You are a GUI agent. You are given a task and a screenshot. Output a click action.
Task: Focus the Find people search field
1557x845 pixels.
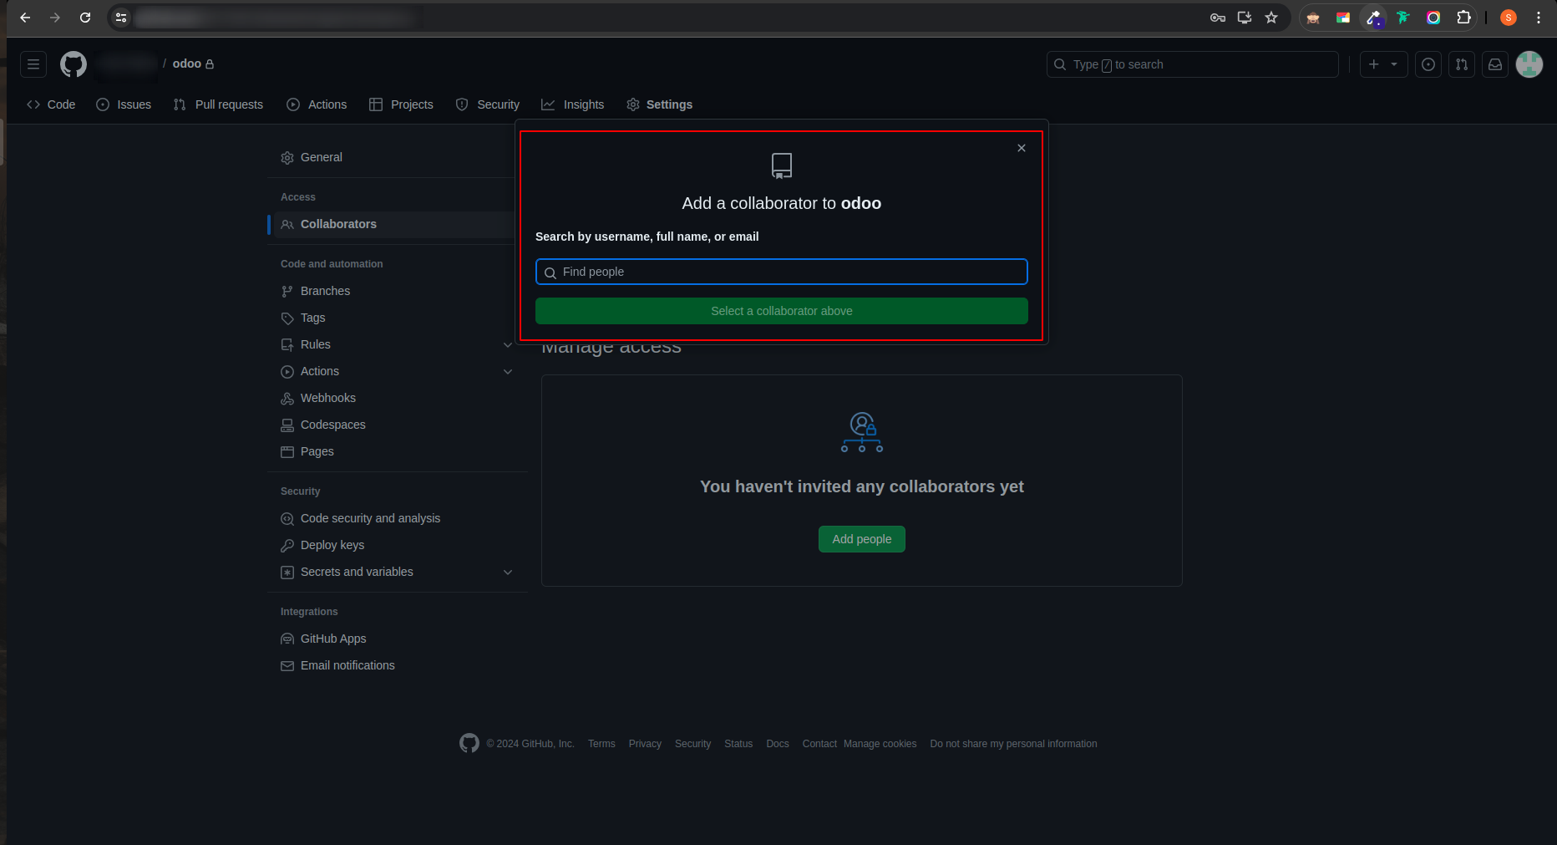782,272
